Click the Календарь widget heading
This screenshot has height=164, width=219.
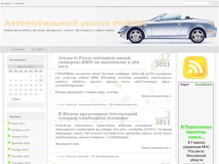18,60
